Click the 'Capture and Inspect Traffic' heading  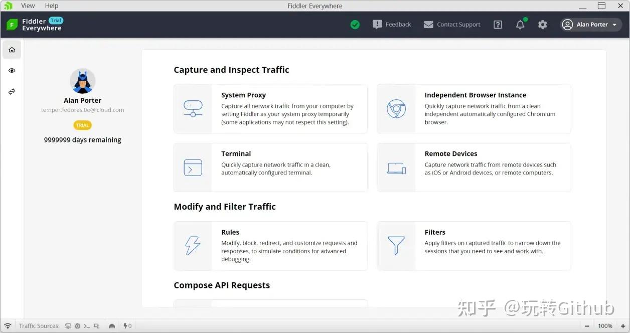point(231,70)
